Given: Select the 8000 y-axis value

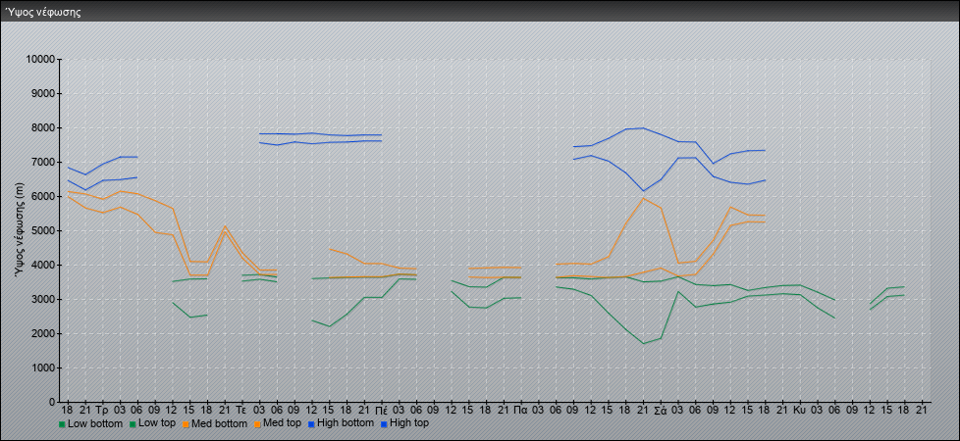Looking at the screenshot, I should pyautogui.click(x=42, y=127).
